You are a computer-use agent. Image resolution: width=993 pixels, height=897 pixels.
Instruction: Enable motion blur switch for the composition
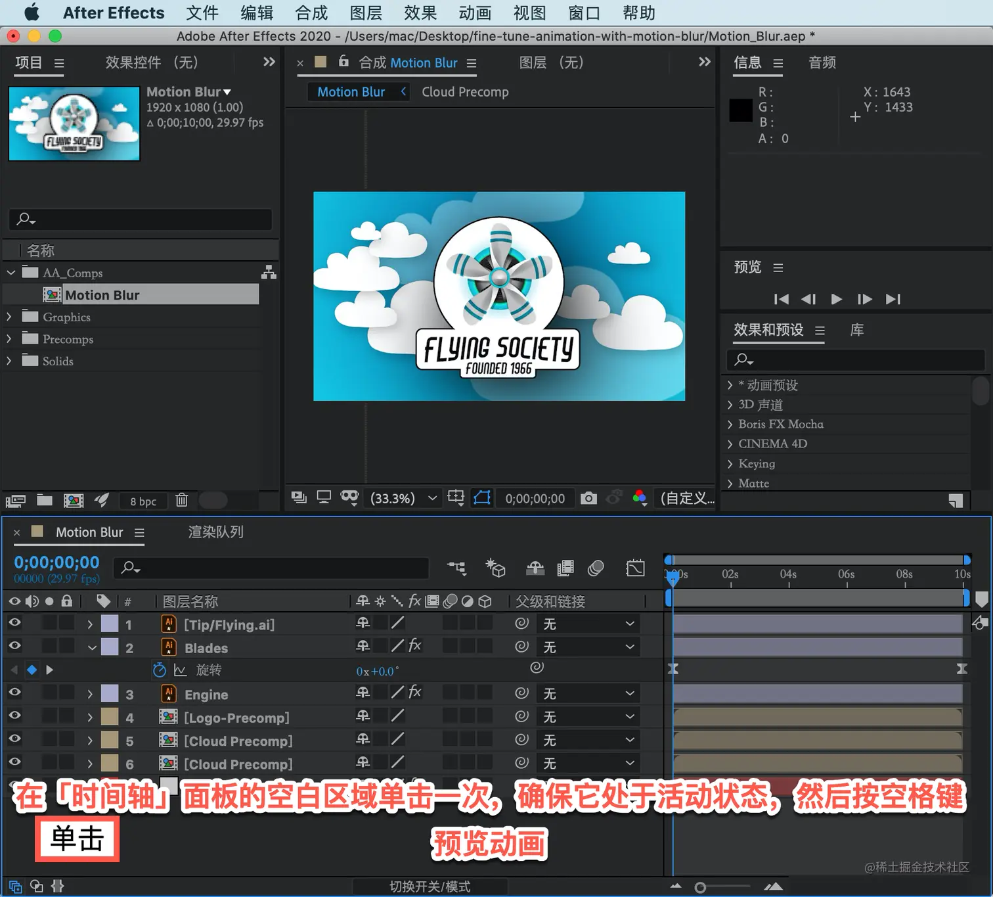tap(596, 568)
